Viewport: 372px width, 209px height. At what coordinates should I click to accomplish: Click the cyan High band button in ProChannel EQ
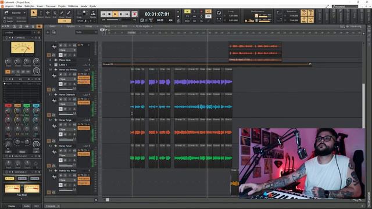tap(36, 105)
